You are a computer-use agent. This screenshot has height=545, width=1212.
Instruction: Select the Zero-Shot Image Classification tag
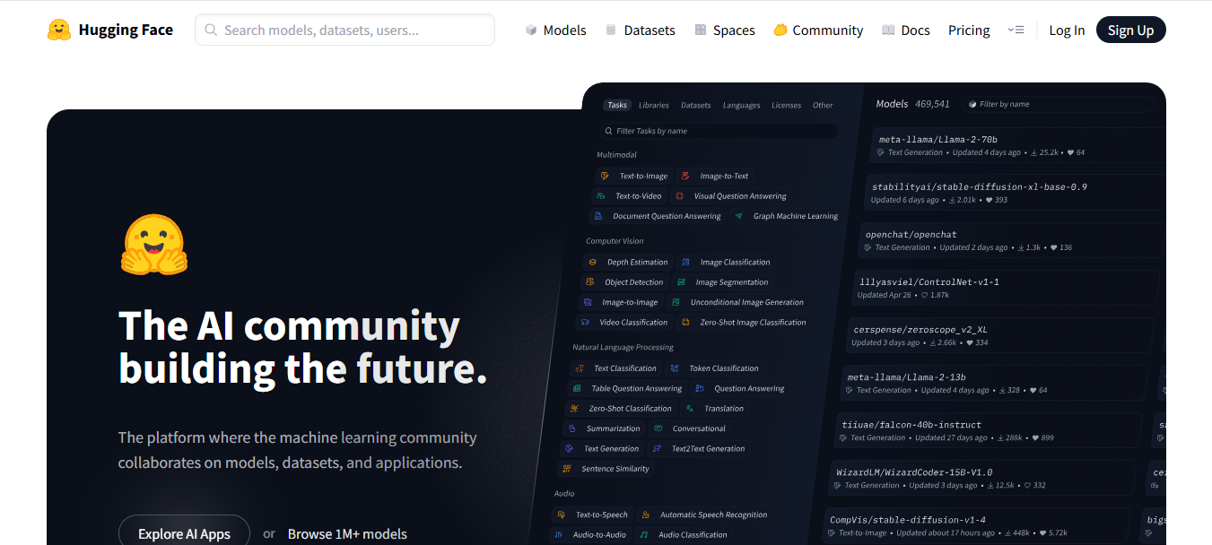[x=744, y=322]
